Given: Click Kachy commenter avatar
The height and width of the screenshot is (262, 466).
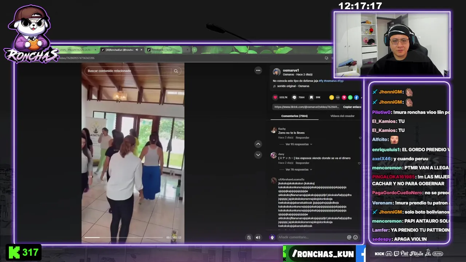Looking at the screenshot, I should [x=274, y=130].
